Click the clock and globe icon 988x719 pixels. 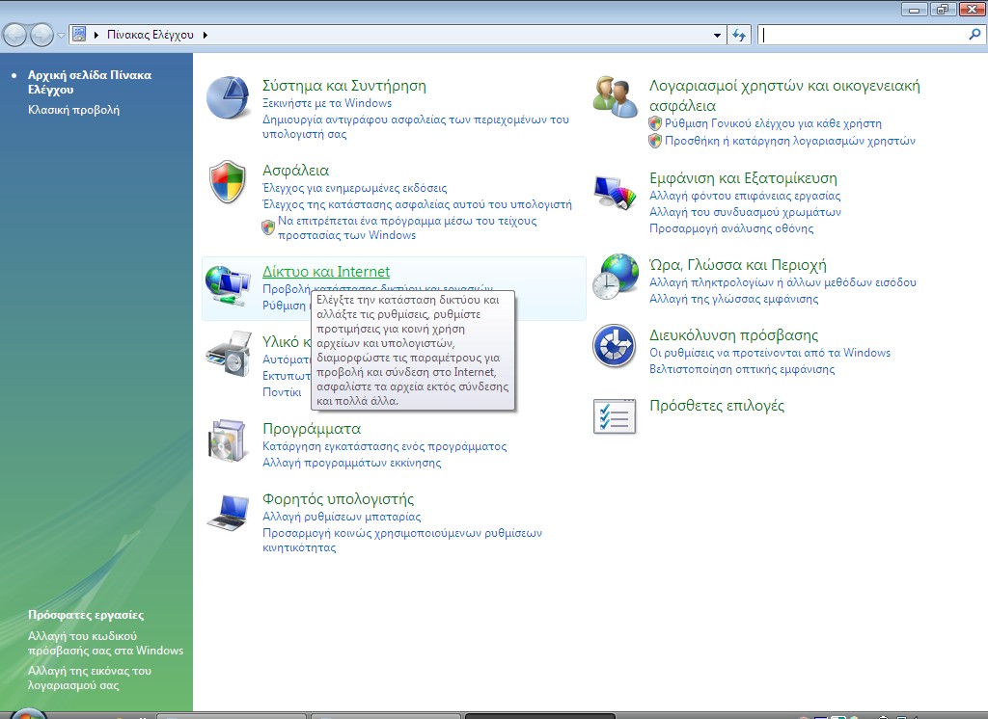click(615, 277)
